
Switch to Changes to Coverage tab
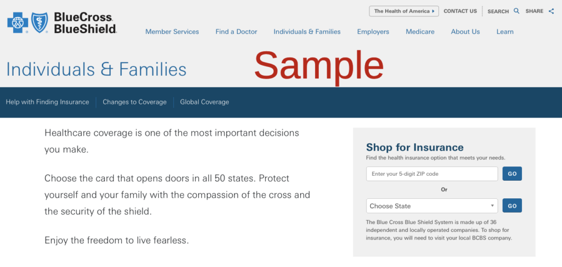135,102
